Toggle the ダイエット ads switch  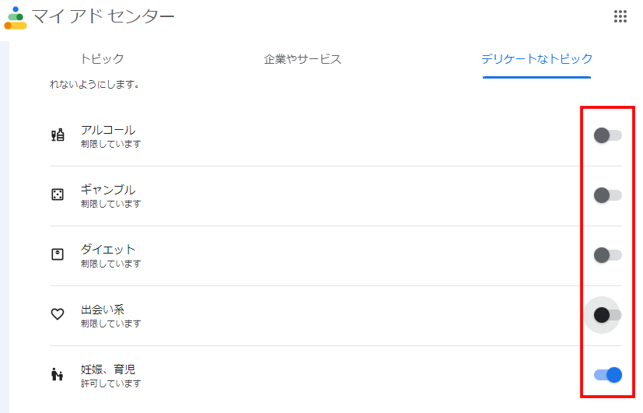[607, 255]
